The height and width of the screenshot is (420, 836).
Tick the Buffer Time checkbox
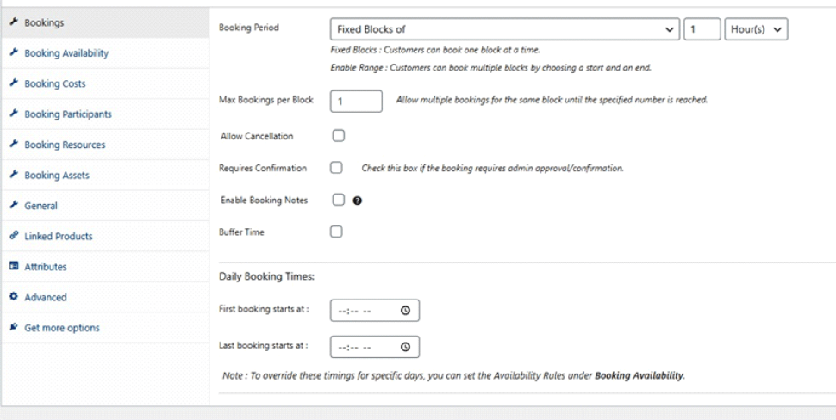[x=337, y=232]
